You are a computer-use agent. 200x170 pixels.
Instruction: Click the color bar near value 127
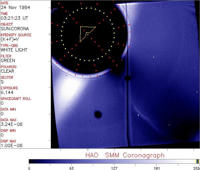tap(114, 161)
